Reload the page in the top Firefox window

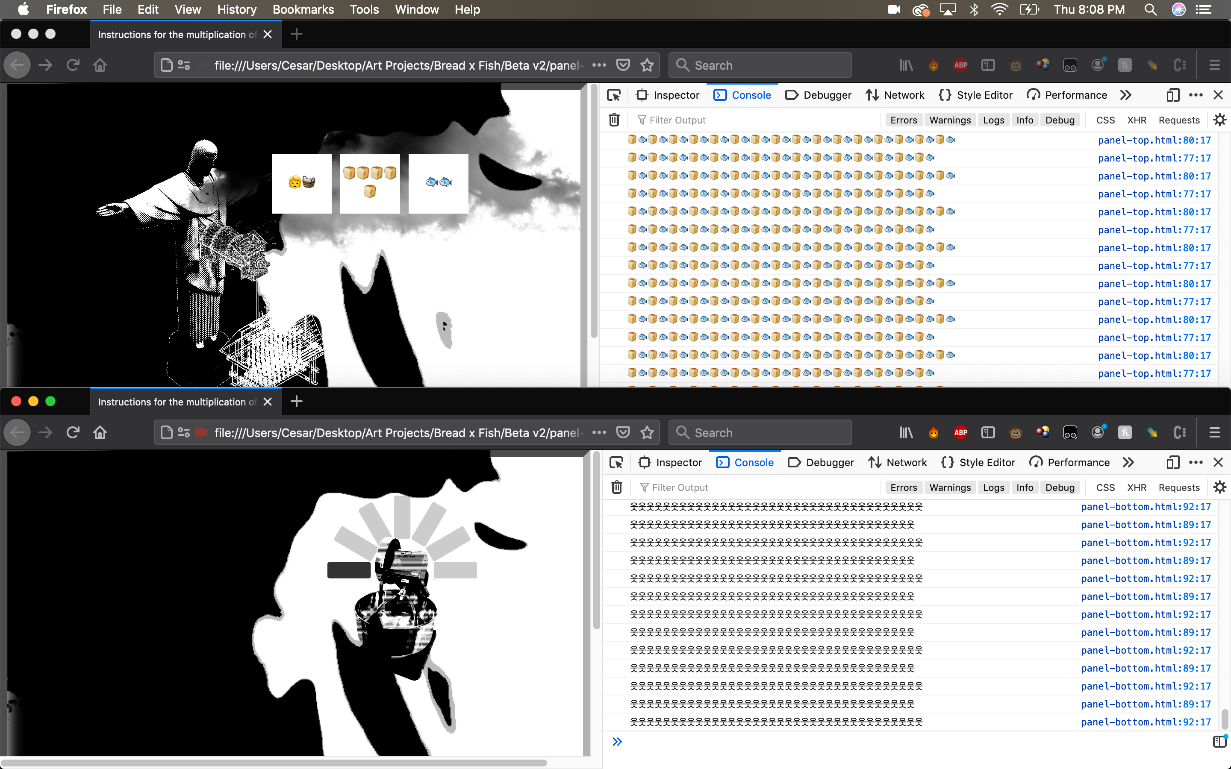click(x=73, y=65)
